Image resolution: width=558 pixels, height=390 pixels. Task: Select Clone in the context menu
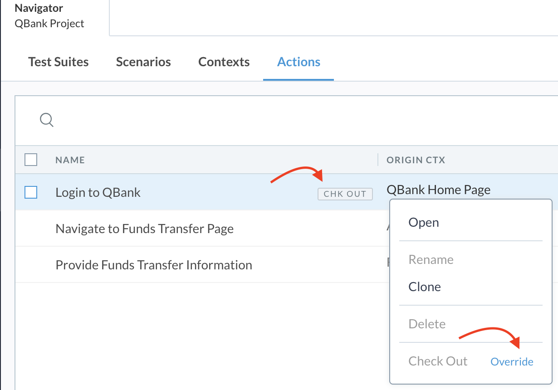pos(425,287)
